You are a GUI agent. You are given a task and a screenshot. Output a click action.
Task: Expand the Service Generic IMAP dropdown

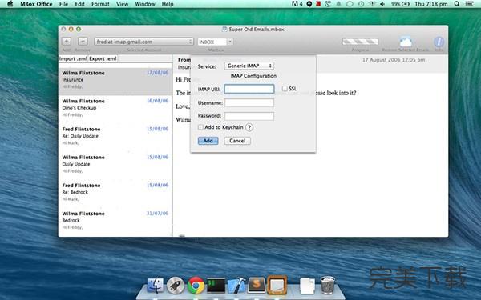coord(249,66)
